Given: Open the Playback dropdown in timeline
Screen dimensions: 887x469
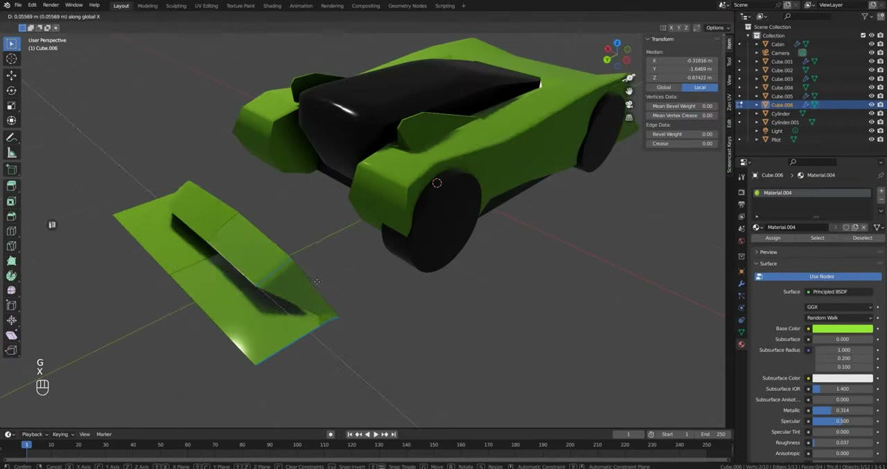Looking at the screenshot, I should tap(34, 434).
